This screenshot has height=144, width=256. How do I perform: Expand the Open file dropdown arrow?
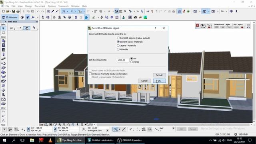coord(10,12)
